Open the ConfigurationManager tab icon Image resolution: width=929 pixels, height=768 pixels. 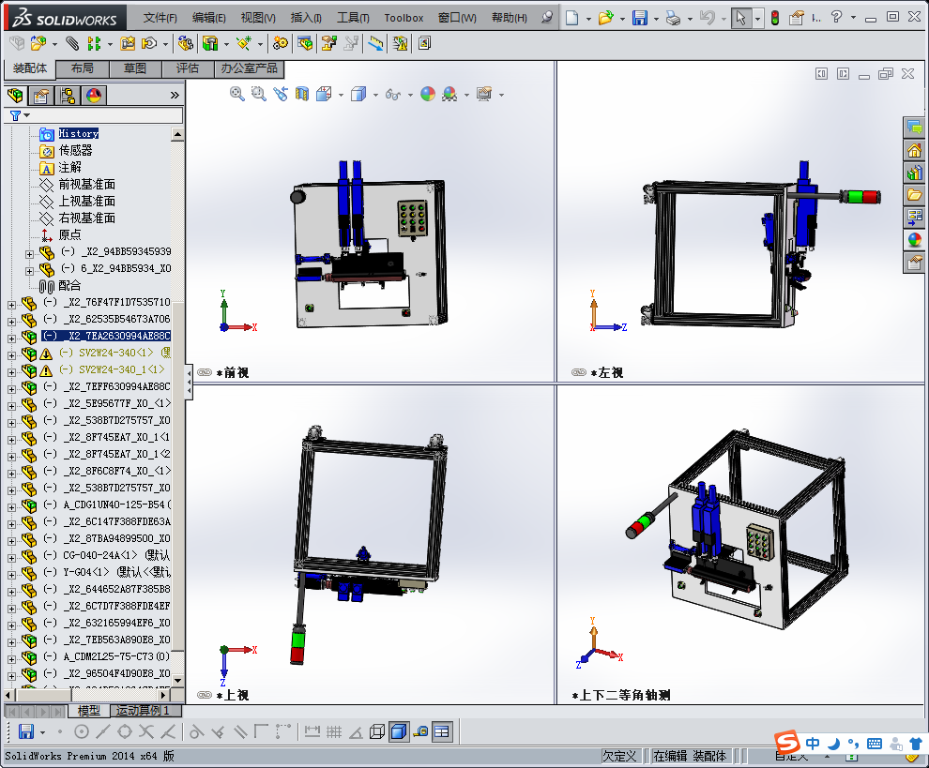pos(68,96)
